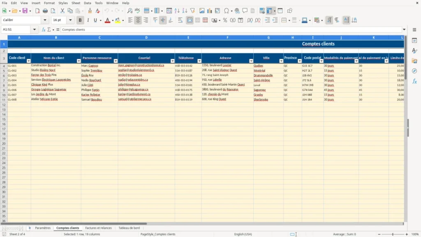The width and height of the screenshot is (421, 237).
Task: Open Find and Replace icon
Action: 130,11
